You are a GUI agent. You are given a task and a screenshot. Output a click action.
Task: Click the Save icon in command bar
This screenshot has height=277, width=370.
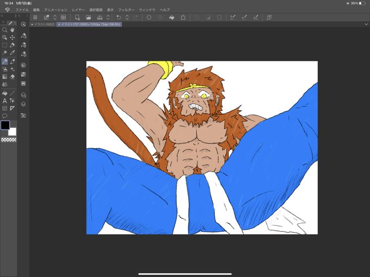(x=100, y=17)
